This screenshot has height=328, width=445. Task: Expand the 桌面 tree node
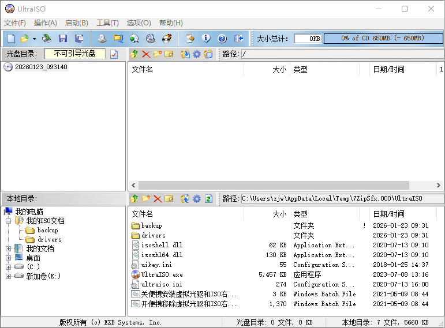9,258
